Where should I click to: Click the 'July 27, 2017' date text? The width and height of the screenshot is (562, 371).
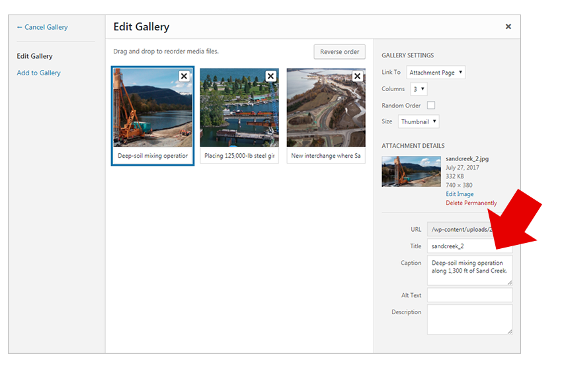(462, 168)
